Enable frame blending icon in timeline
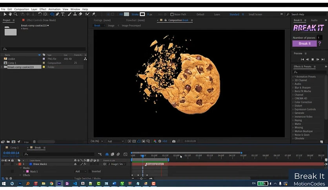The image size is (328, 190). point(113,154)
